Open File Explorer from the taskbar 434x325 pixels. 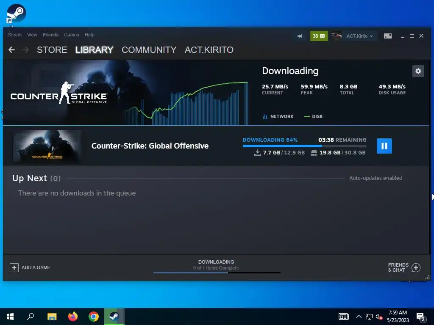pos(52,317)
